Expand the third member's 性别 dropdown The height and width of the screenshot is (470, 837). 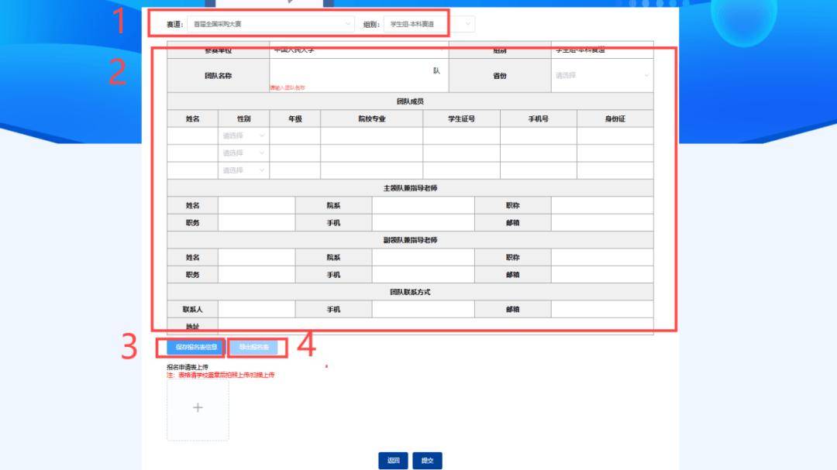[x=242, y=170]
